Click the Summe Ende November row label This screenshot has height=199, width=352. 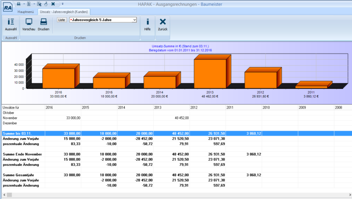tap(22, 154)
